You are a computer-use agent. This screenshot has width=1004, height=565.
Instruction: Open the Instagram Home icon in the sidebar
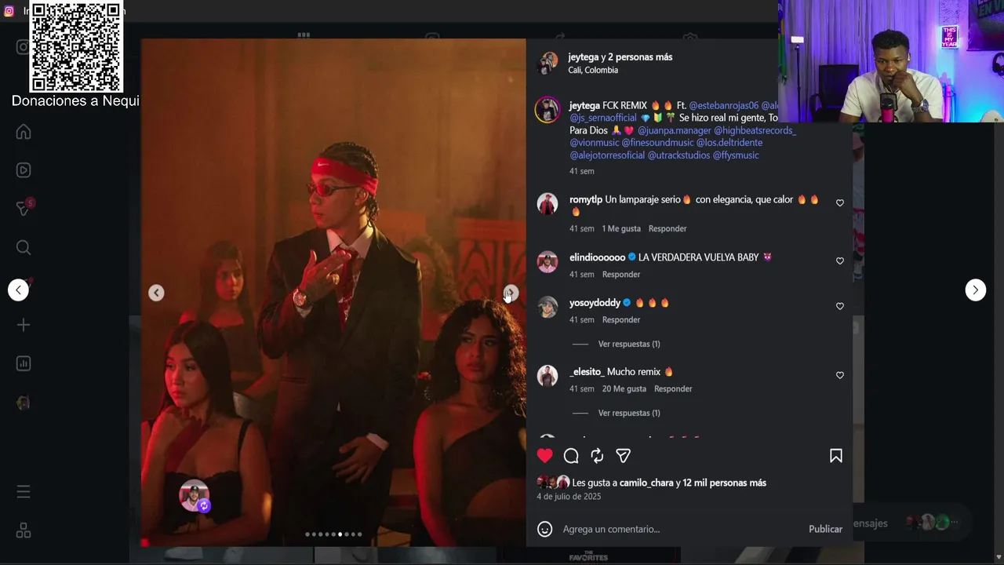[x=24, y=132]
